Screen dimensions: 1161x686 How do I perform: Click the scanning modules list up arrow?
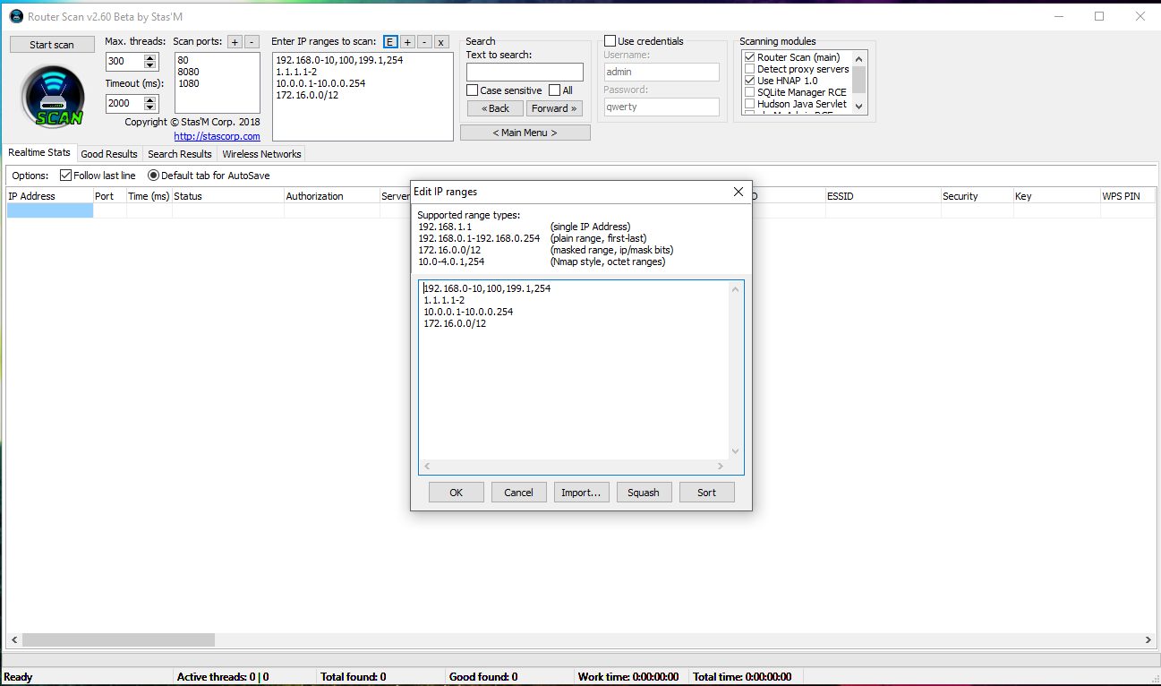859,57
